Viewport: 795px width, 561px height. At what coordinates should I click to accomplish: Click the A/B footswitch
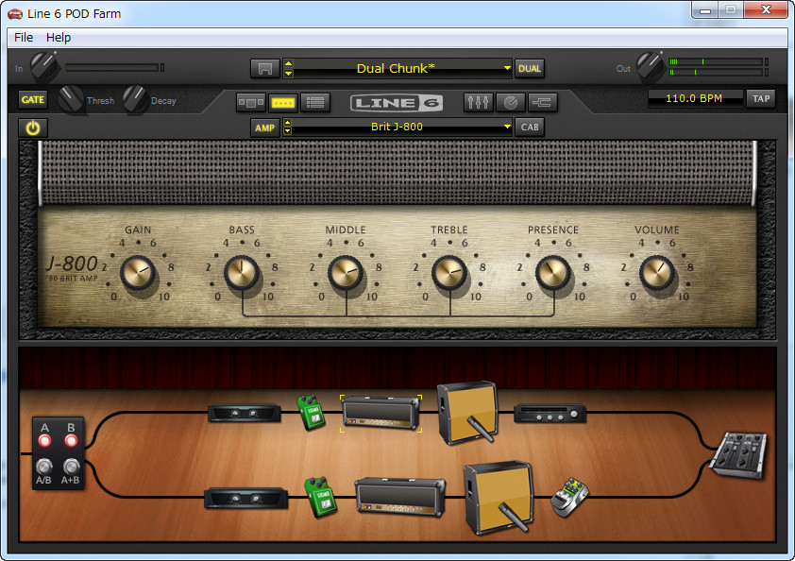(44, 466)
